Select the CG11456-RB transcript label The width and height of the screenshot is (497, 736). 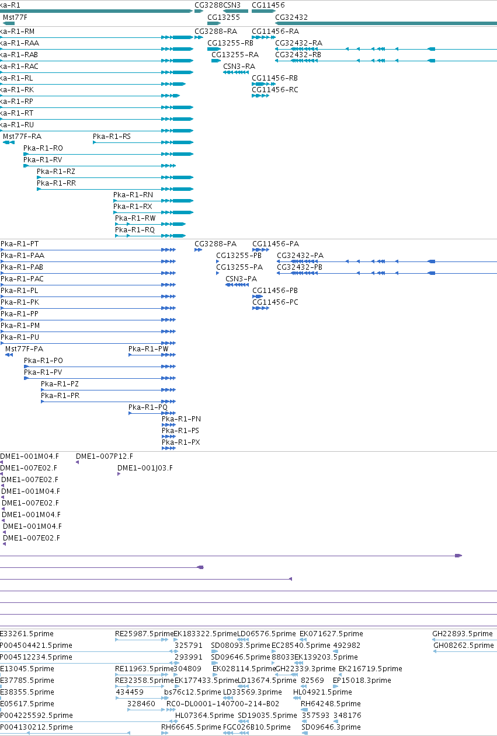(275, 78)
